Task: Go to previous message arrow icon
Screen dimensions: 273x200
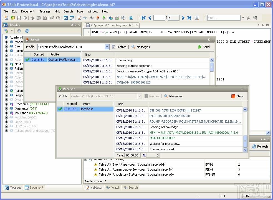Action: (150, 18)
